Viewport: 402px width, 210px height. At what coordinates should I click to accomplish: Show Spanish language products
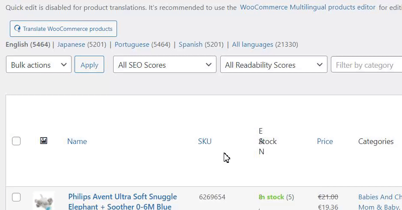[190, 45]
